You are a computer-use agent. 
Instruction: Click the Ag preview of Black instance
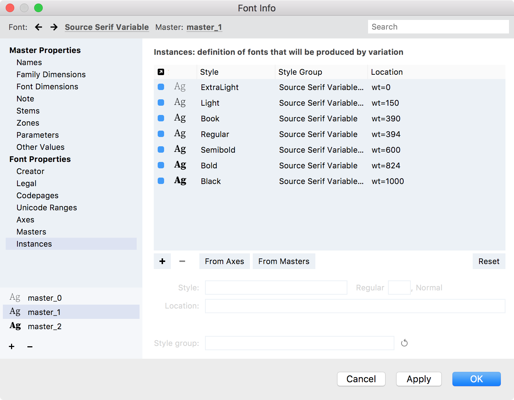180,181
